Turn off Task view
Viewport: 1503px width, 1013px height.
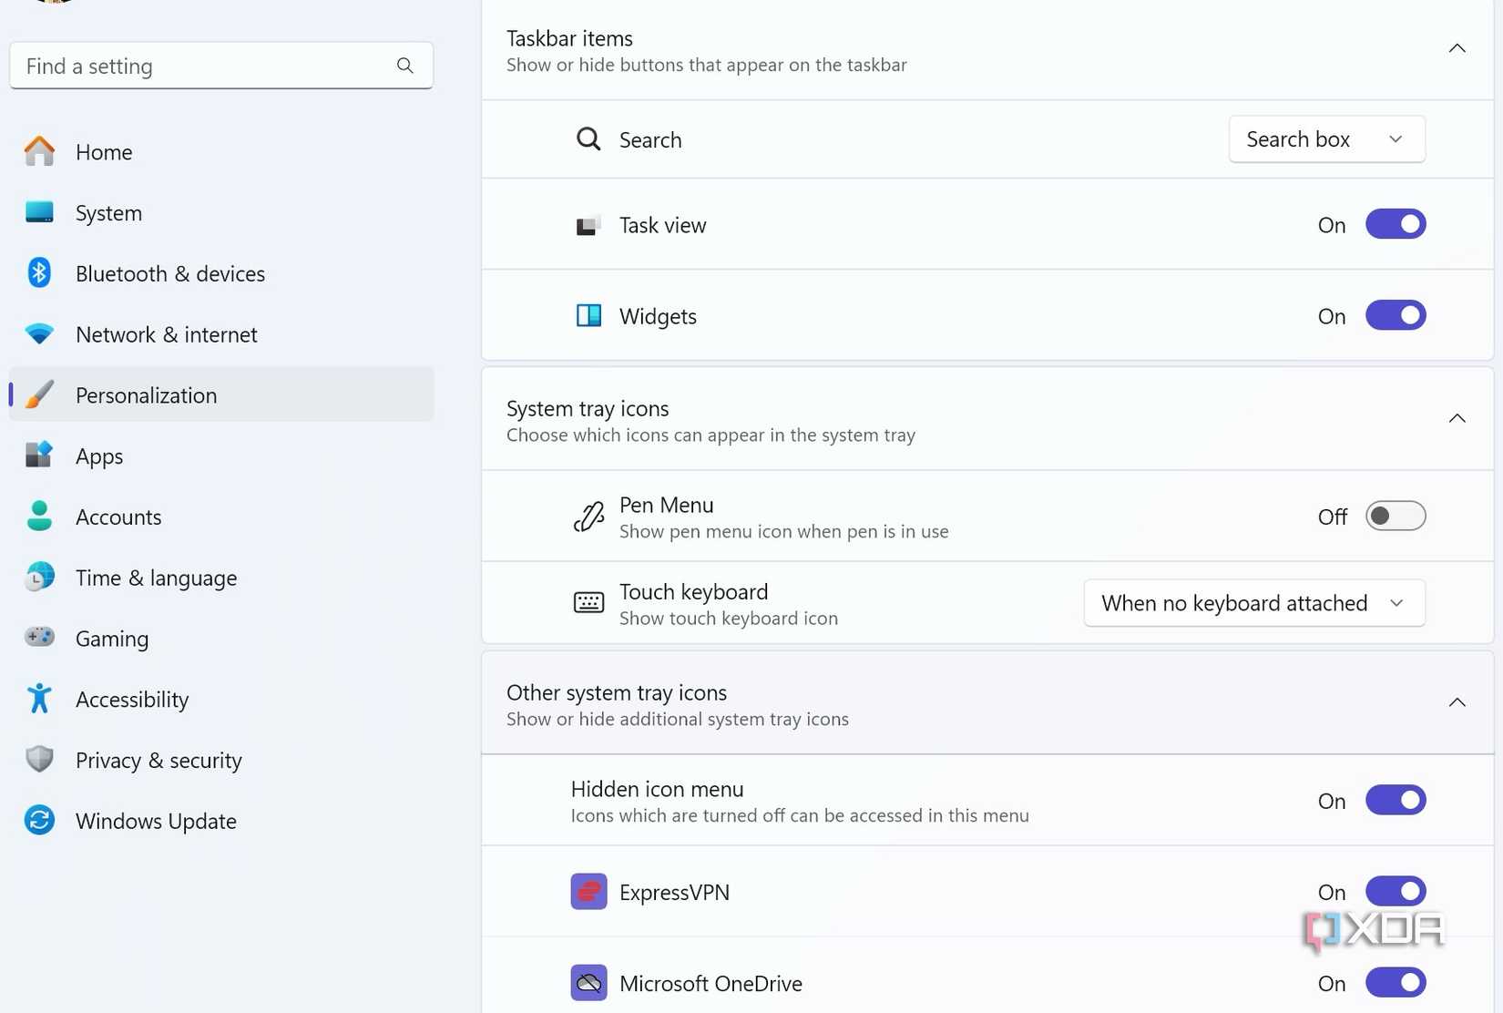tap(1395, 224)
